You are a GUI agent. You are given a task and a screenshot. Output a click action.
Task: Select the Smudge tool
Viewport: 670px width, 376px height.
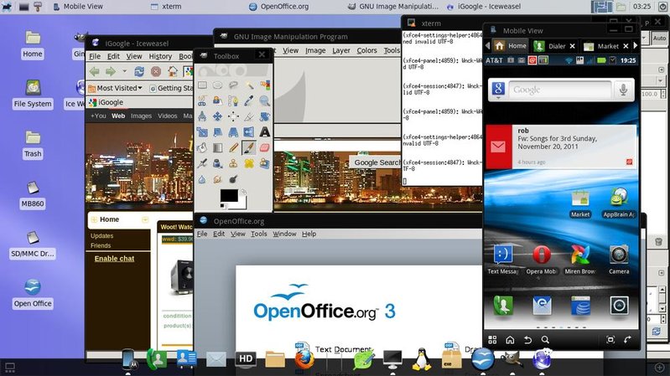coord(217,179)
